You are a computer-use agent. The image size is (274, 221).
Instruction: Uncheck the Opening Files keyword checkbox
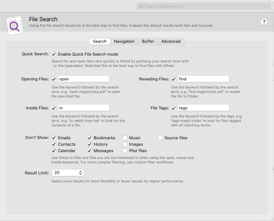tap(54, 79)
